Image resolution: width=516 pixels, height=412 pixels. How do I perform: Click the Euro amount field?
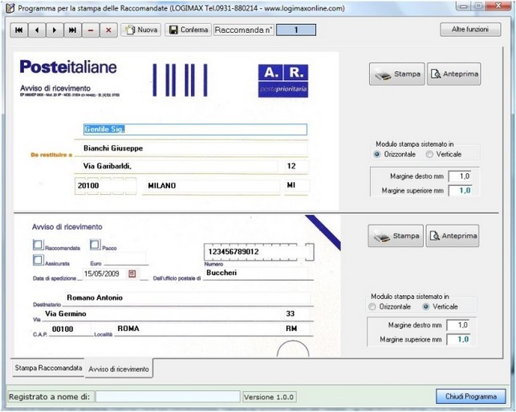[x=126, y=258]
